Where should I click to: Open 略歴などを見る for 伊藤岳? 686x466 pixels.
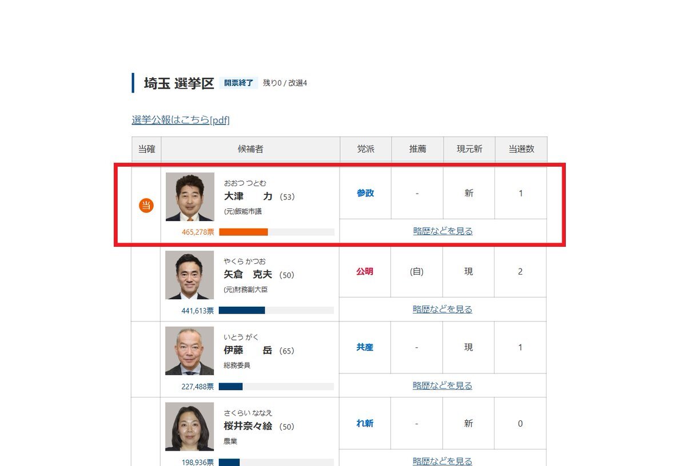pos(442,385)
